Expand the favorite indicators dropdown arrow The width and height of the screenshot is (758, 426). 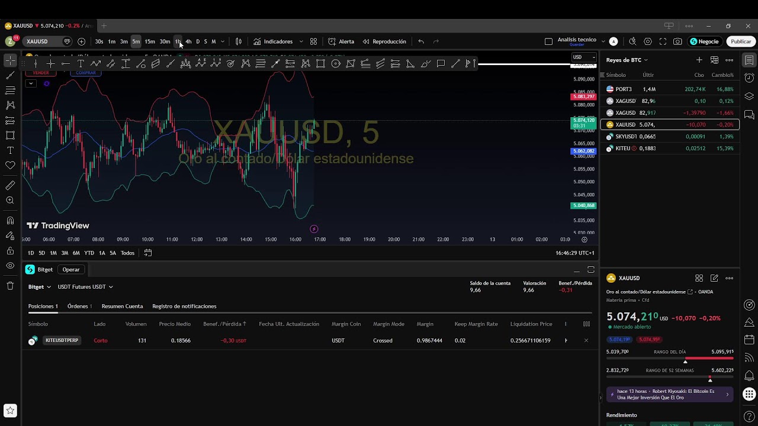301,41
